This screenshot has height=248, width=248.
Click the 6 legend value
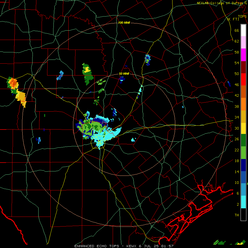(238, 193)
